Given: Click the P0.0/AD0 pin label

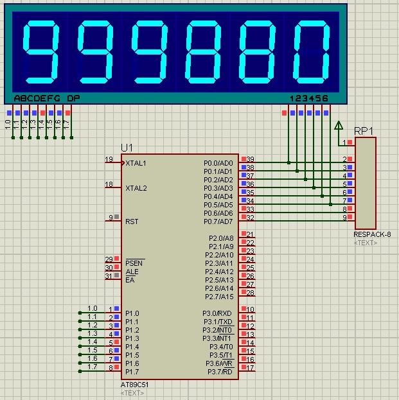Looking at the screenshot, I should [218, 163].
